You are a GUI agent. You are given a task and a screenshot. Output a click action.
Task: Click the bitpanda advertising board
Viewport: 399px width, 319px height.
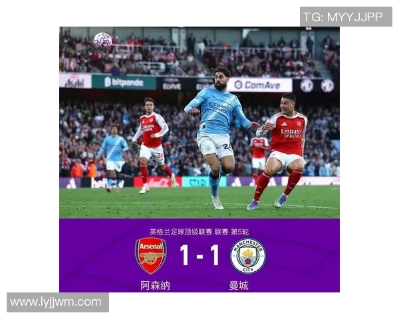pos(124,82)
